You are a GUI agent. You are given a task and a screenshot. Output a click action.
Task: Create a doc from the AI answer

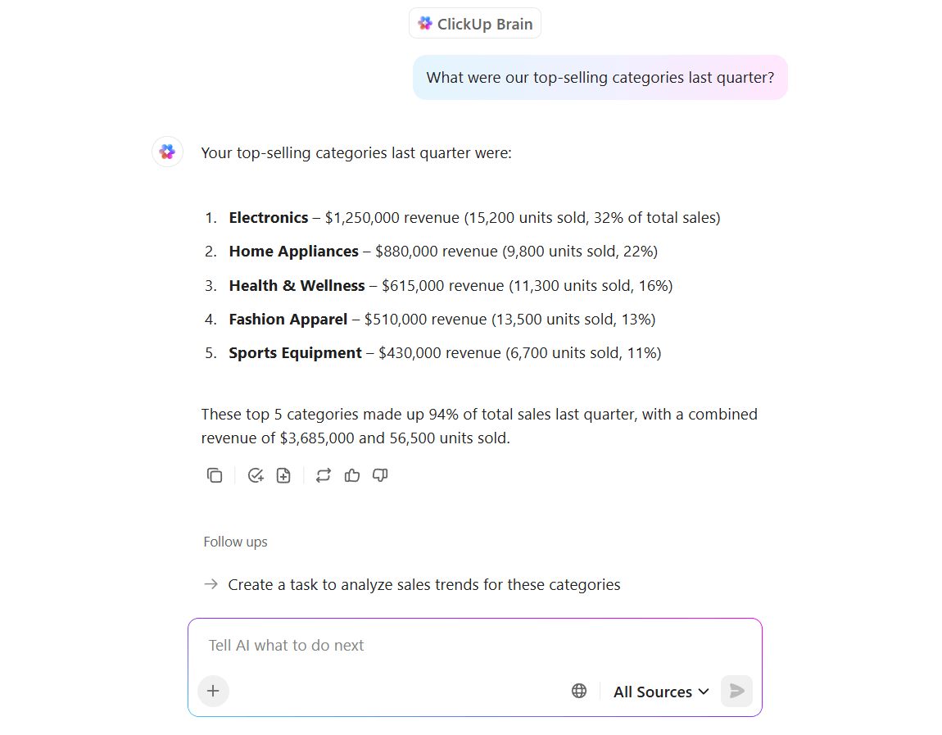coord(283,475)
